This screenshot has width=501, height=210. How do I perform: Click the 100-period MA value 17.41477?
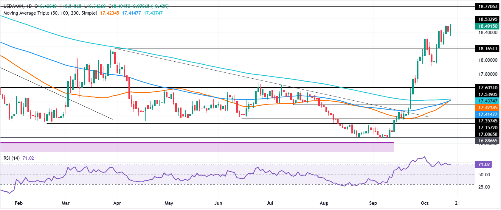(131, 13)
